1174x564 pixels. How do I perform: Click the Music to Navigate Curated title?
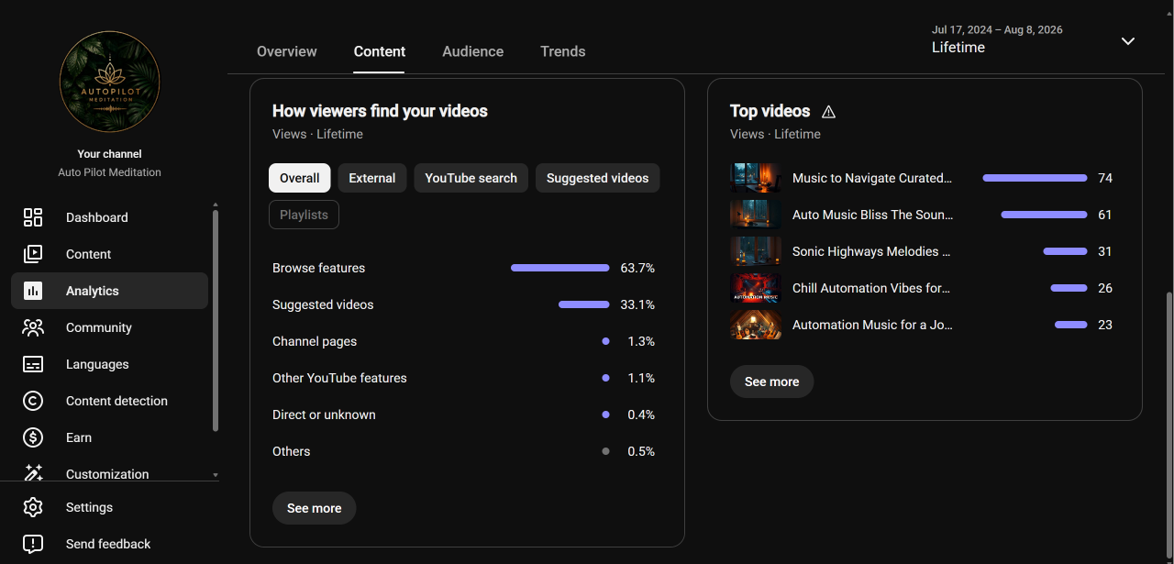872,178
